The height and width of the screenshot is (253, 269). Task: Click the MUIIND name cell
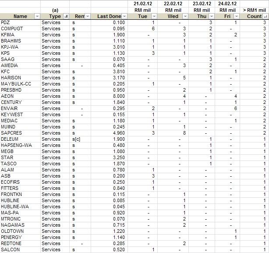click(x=20, y=127)
